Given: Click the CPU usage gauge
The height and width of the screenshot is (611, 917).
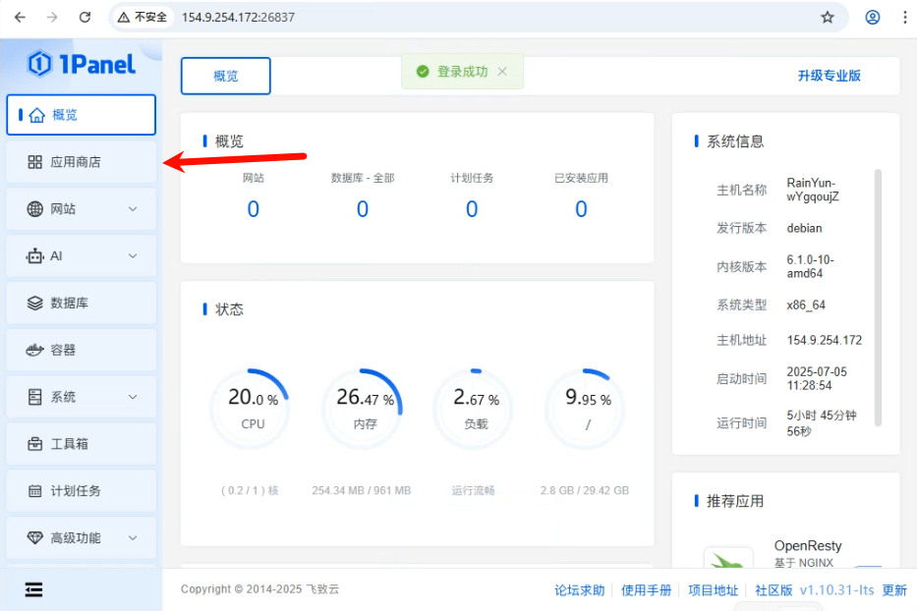Looking at the screenshot, I should 251,408.
